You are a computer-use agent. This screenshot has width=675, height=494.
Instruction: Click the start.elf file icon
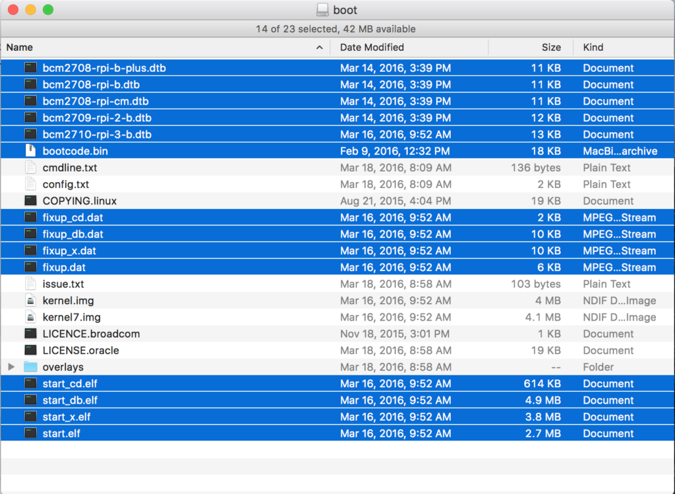pos(30,433)
